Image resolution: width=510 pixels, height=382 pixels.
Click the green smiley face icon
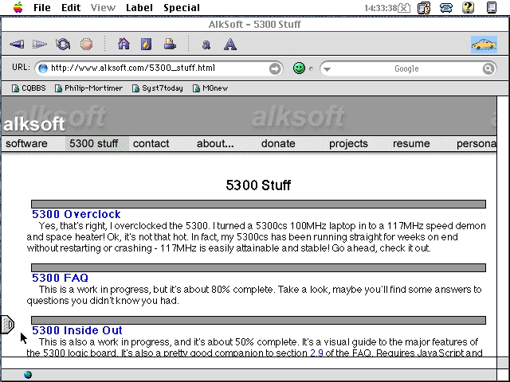point(299,68)
